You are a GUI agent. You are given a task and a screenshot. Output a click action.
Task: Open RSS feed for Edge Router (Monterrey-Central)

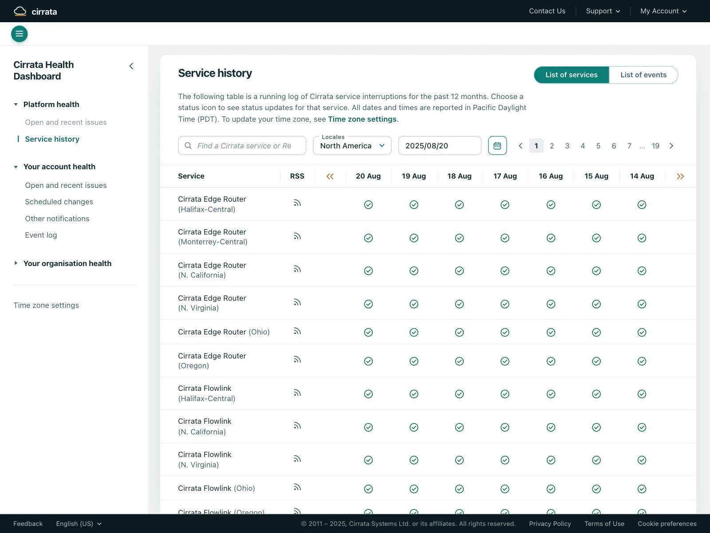297,236
